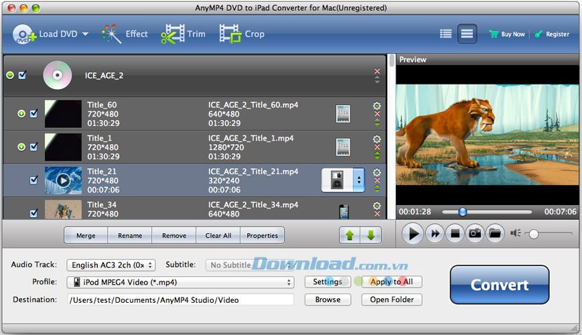The width and height of the screenshot is (582, 335).
Task: Click the preview seek bar handle
Action: point(463,212)
